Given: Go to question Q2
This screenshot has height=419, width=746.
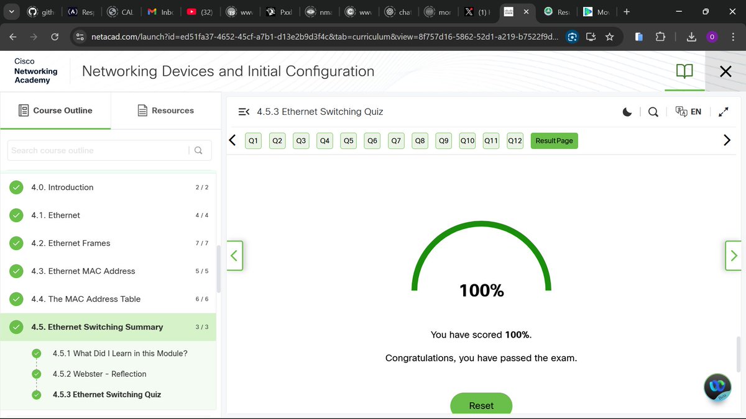Looking at the screenshot, I should tap(277, 141).
